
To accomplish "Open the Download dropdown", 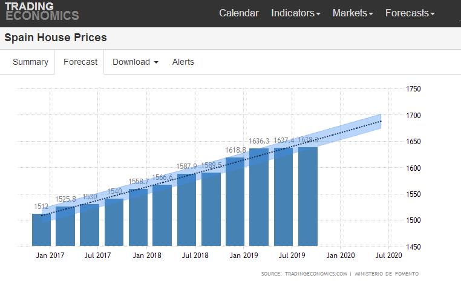I will pos(136,62).
